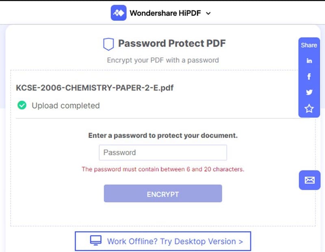Viewport: 325px width, 252px height.
Task: Click the Enter a password prompt label
Action: coord(163,136)
